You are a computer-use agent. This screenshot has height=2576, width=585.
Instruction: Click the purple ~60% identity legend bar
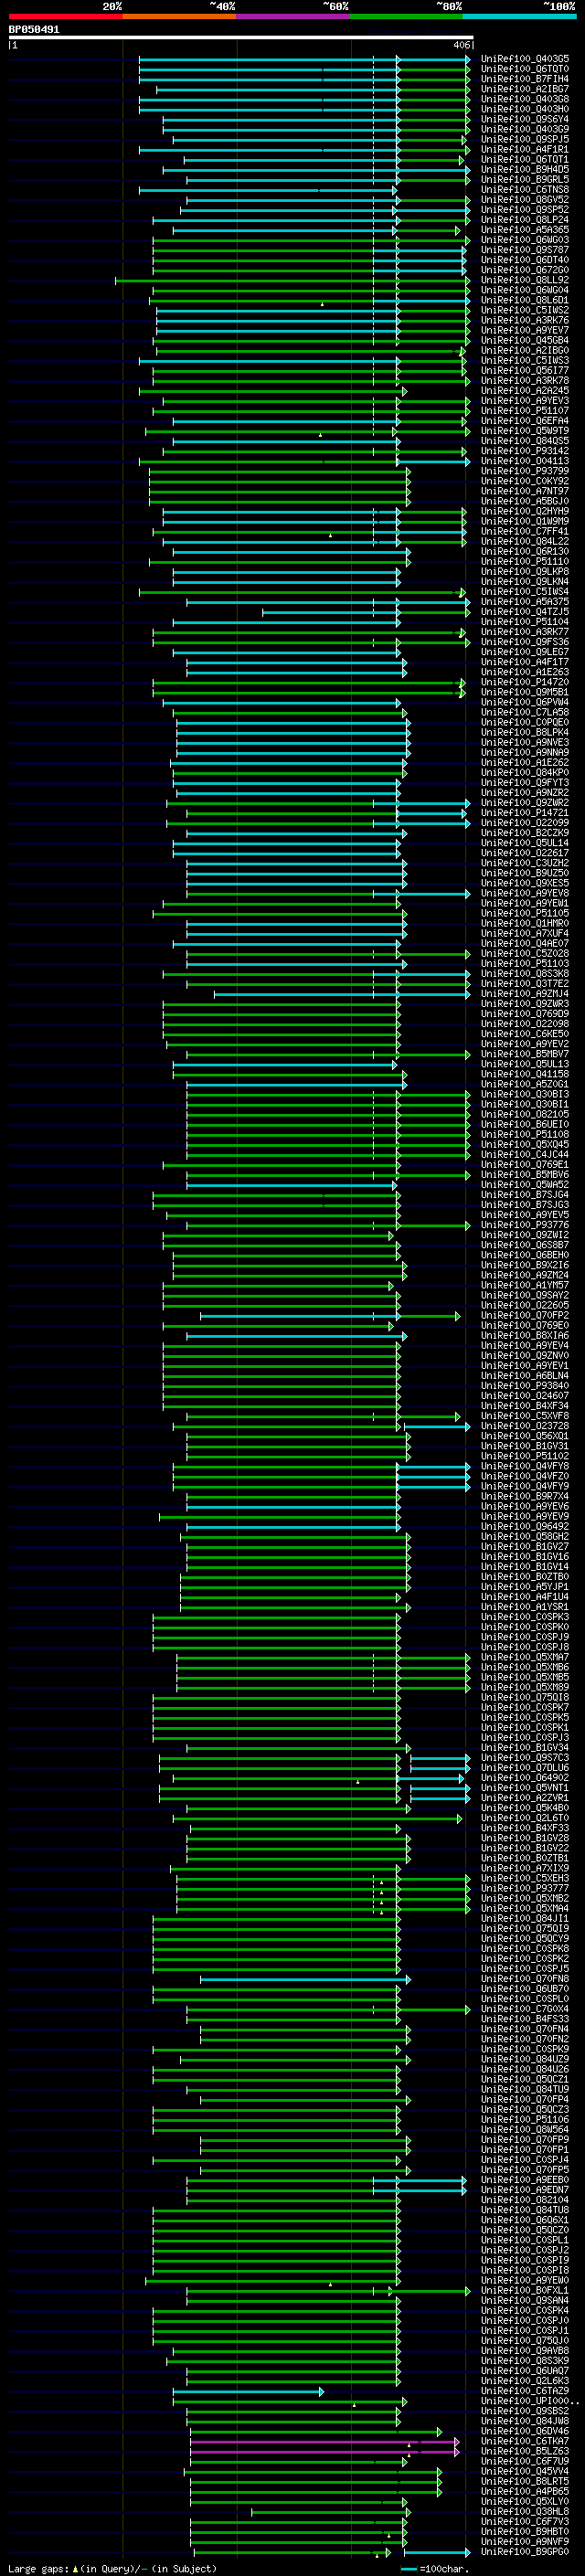tap(293, 16)
